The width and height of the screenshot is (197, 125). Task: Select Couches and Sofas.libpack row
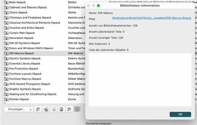coord(27,28)
